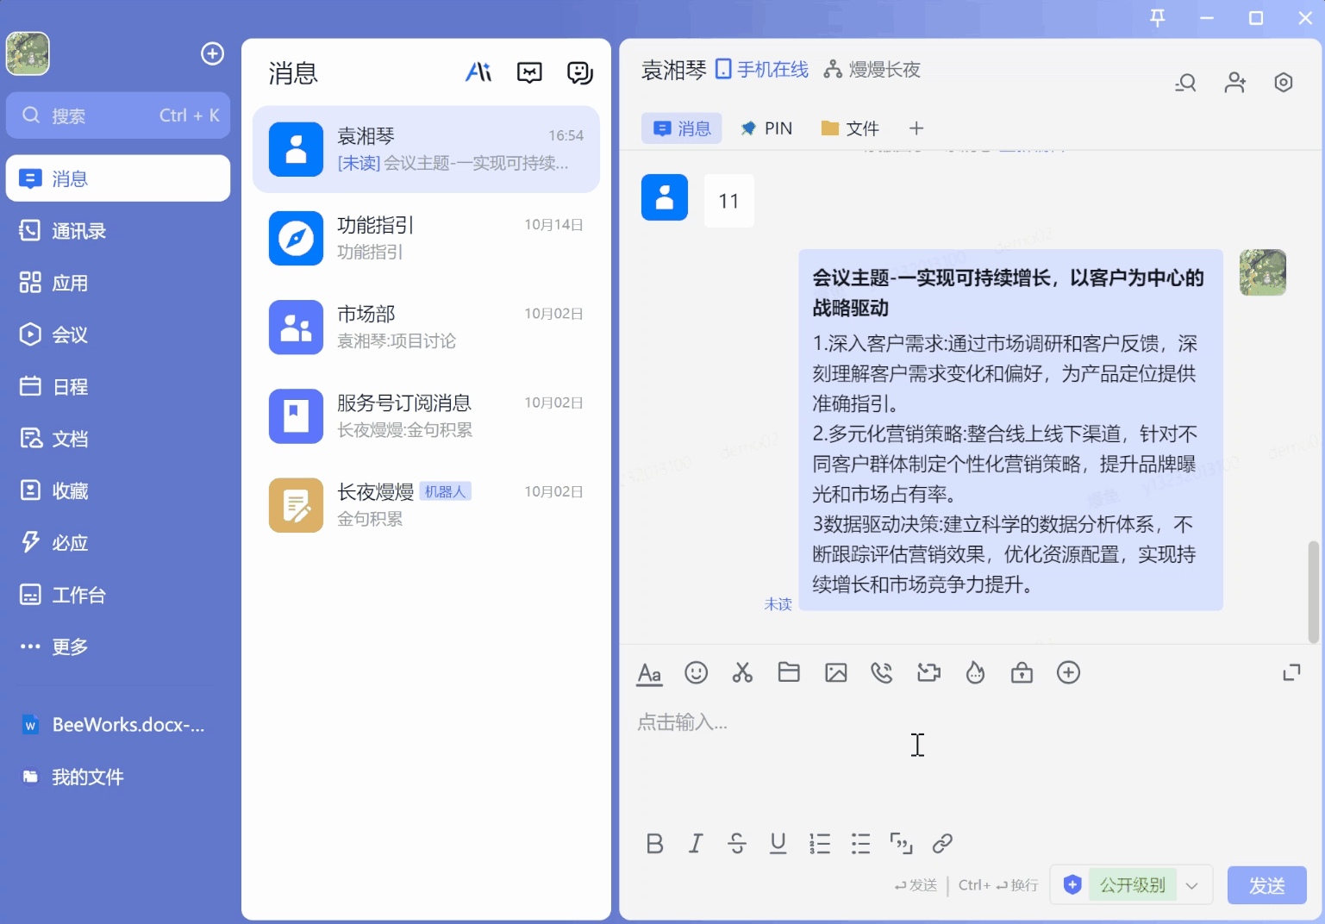Toggle bold text formatting
Screen dimensions: 1325x924
pyautogui.click(x=654, y=843)
